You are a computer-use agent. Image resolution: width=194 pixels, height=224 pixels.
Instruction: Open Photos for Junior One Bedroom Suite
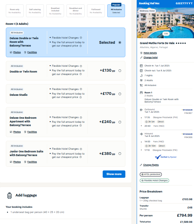click(x=17, y=162)
